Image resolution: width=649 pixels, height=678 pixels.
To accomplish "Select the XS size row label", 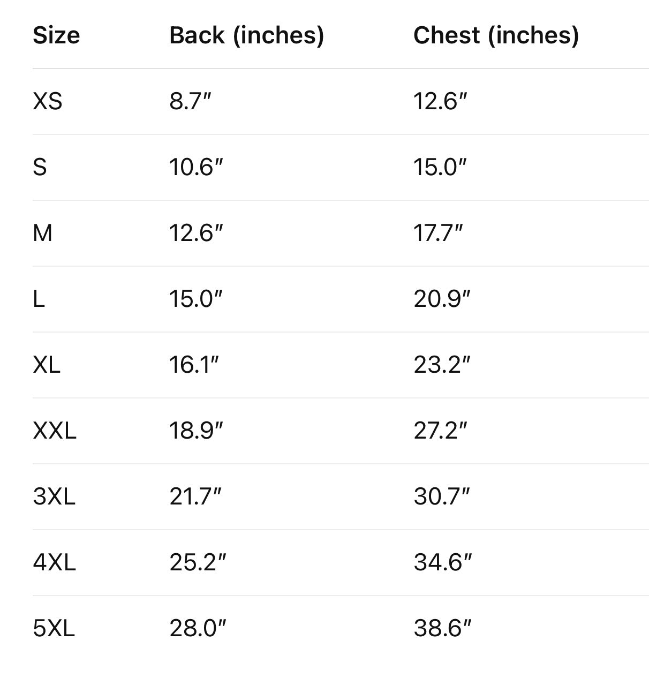I will tap(48, 101).
